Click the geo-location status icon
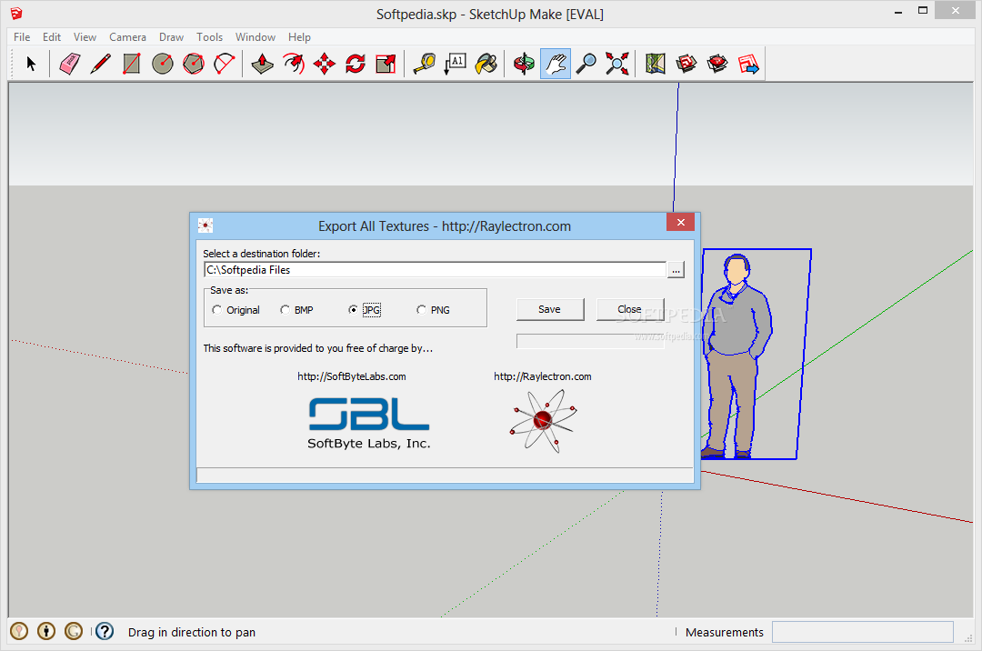 (x=19, y=631)
